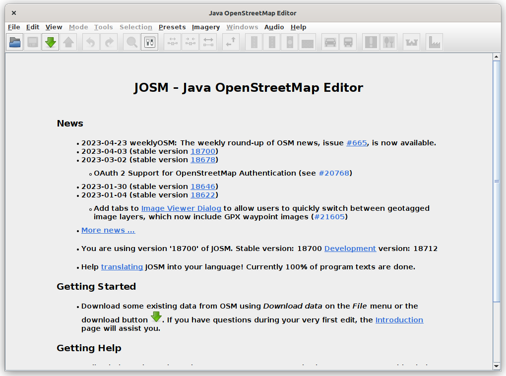Image resolution: width=506 pixels, height=376 pixels.
Task: Click the weeklyOSM issue #665 link
Action: [357, 143]
